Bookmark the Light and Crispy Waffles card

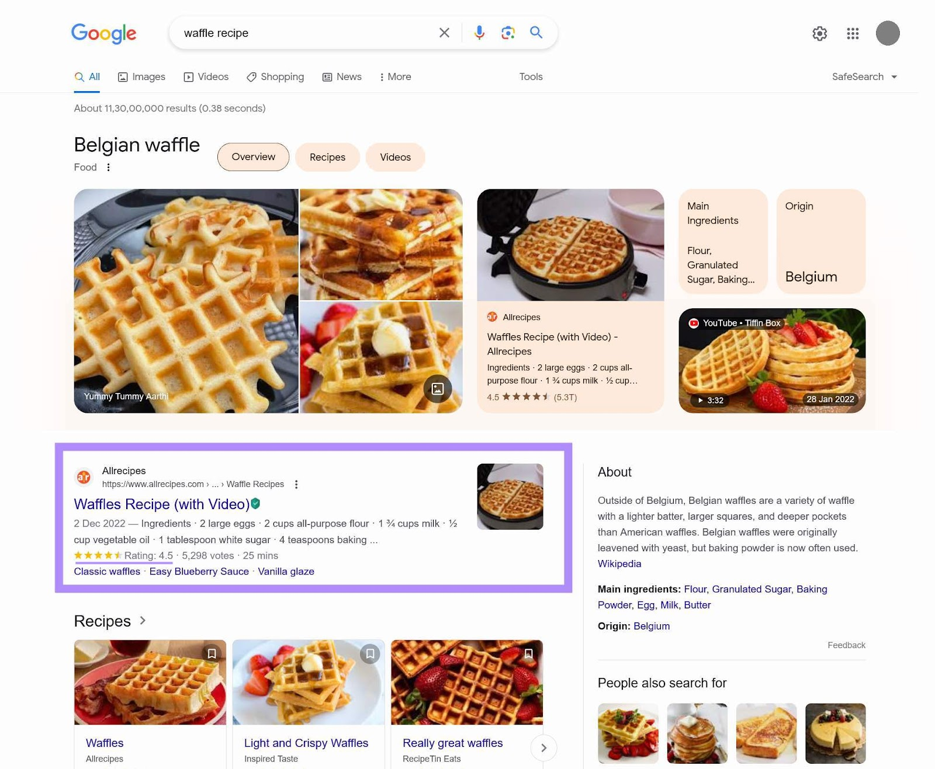[x=370, y=654]
